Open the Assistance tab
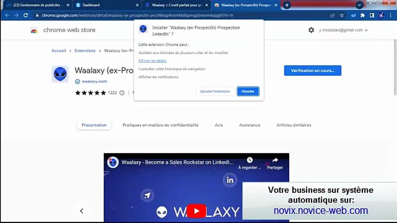The height and width of the screenshot is (223, 397). point(250,125)
